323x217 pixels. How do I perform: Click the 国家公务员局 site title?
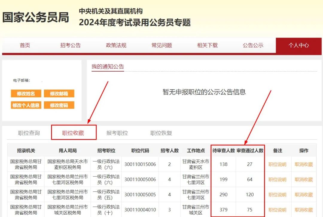click(x=36, y=17)
